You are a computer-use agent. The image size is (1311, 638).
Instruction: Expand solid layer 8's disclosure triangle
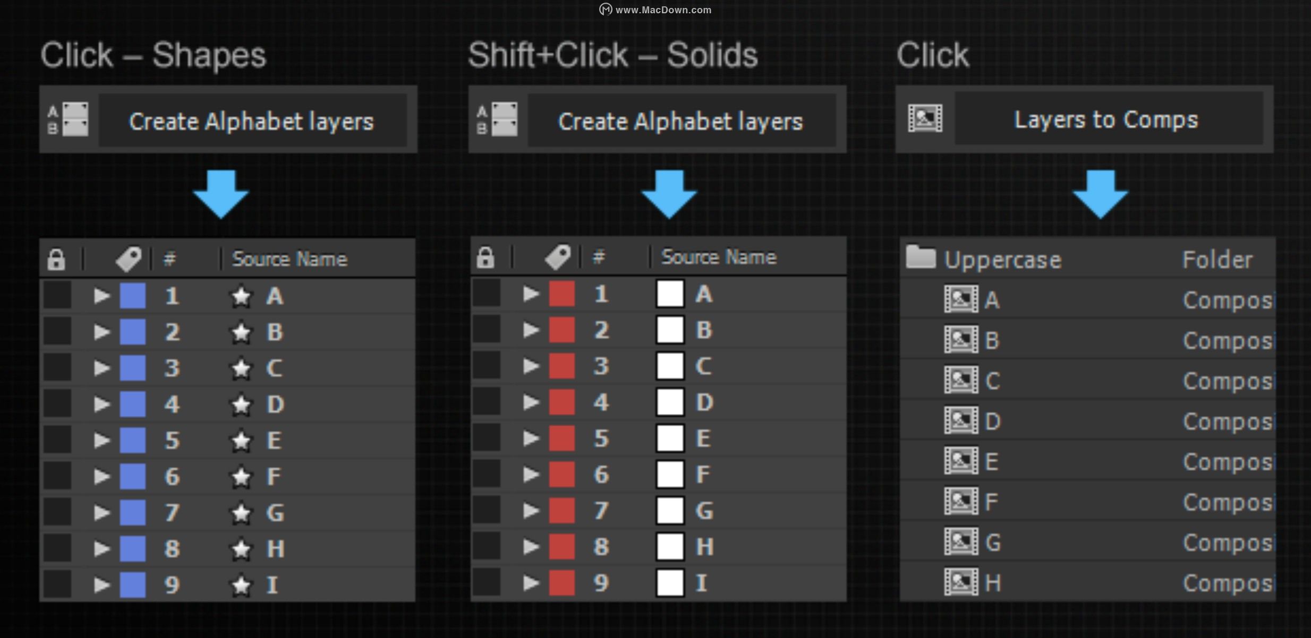tap(530, 546)
